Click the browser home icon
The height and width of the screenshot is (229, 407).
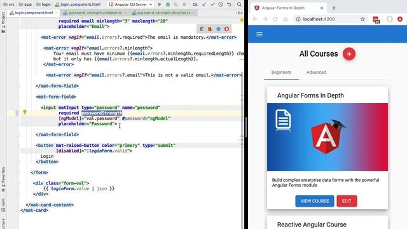pos(286,19)
